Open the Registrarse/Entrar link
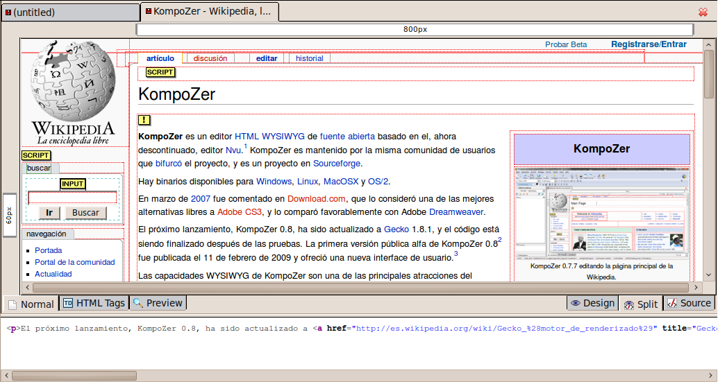 pyautogui.click(x=649, y=44)
